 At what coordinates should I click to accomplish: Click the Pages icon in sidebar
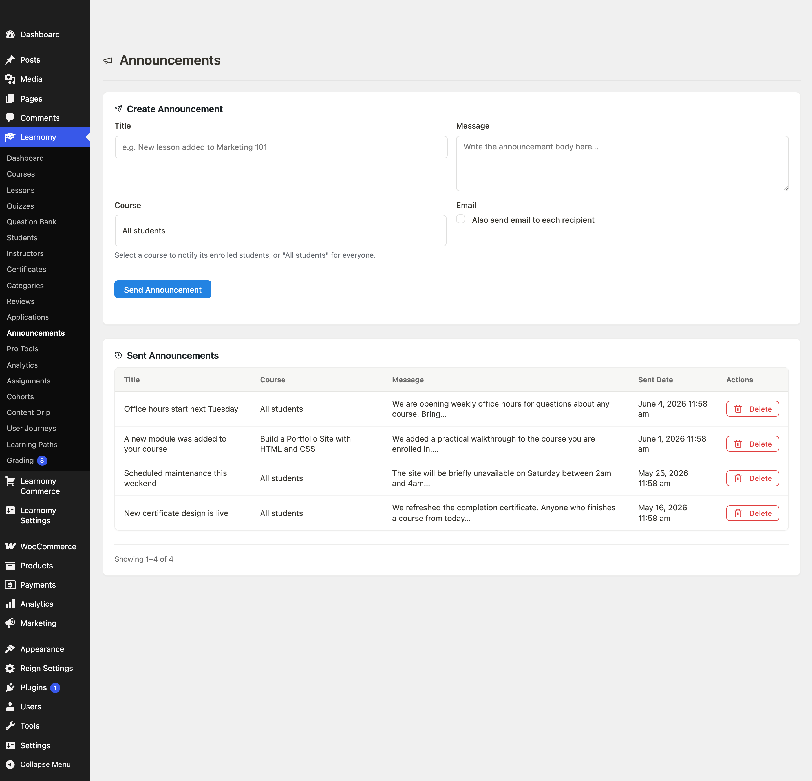(10, 99)
